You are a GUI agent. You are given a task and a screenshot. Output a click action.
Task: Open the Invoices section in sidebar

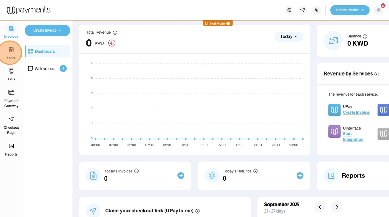[x=11, y=31]
